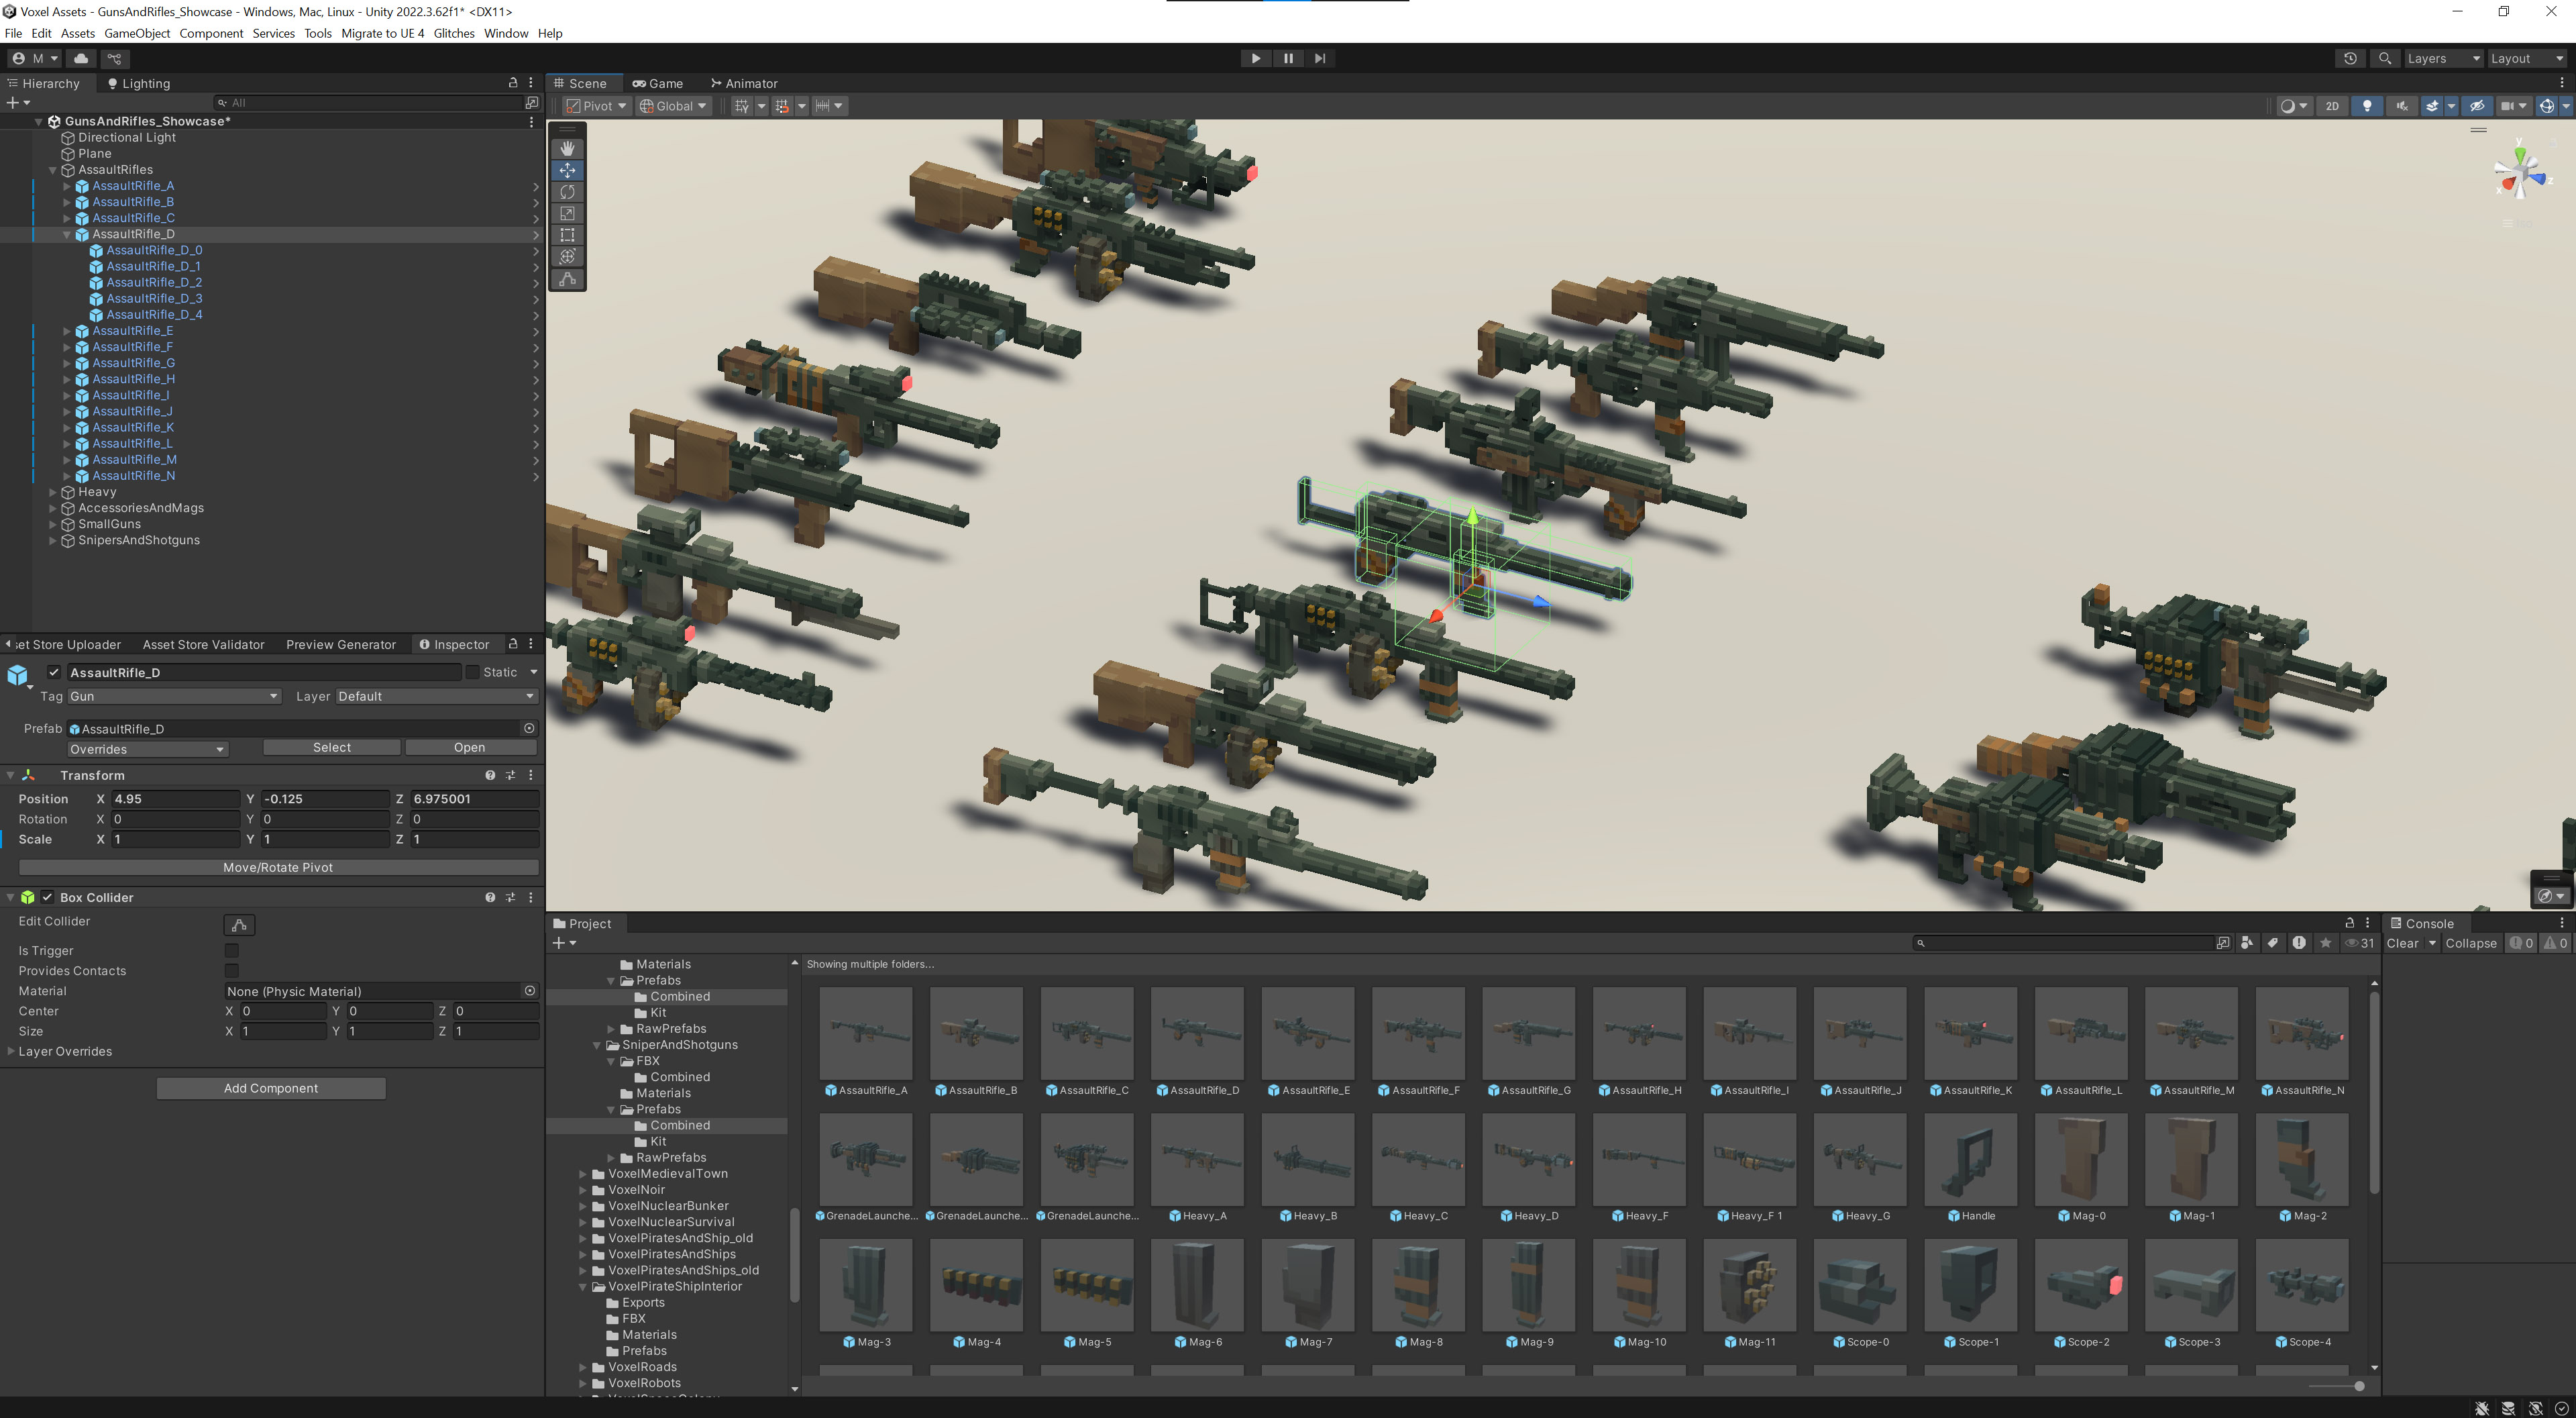Toggle the AssaultRifle_D active checkbox
The height and width of the screenshot is (1418, 2576).
(x=54, y=672)
